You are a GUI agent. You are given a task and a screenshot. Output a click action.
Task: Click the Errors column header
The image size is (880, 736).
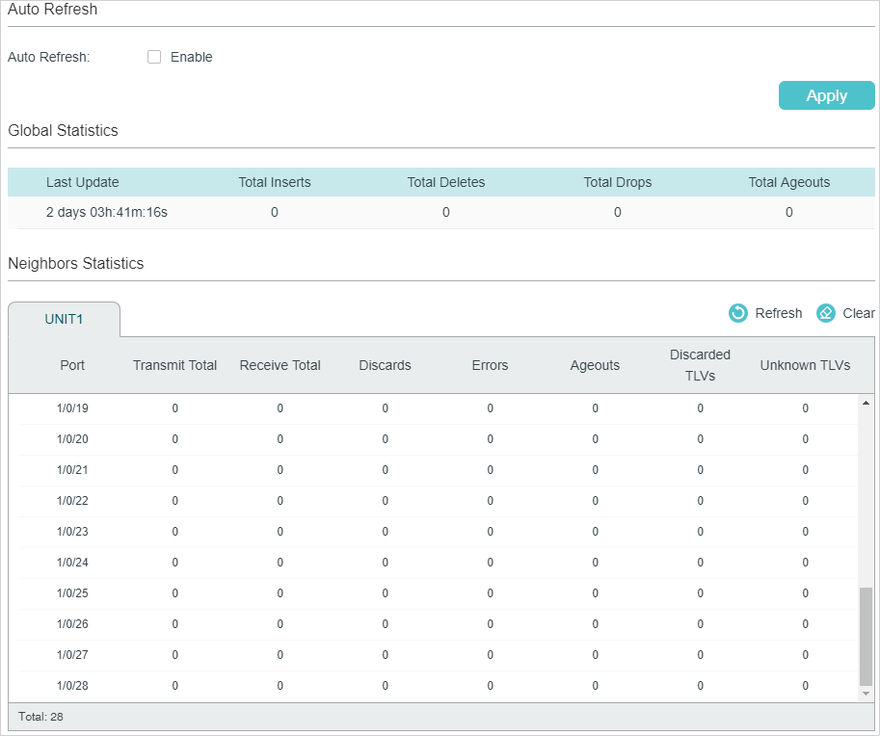point(490,365)
